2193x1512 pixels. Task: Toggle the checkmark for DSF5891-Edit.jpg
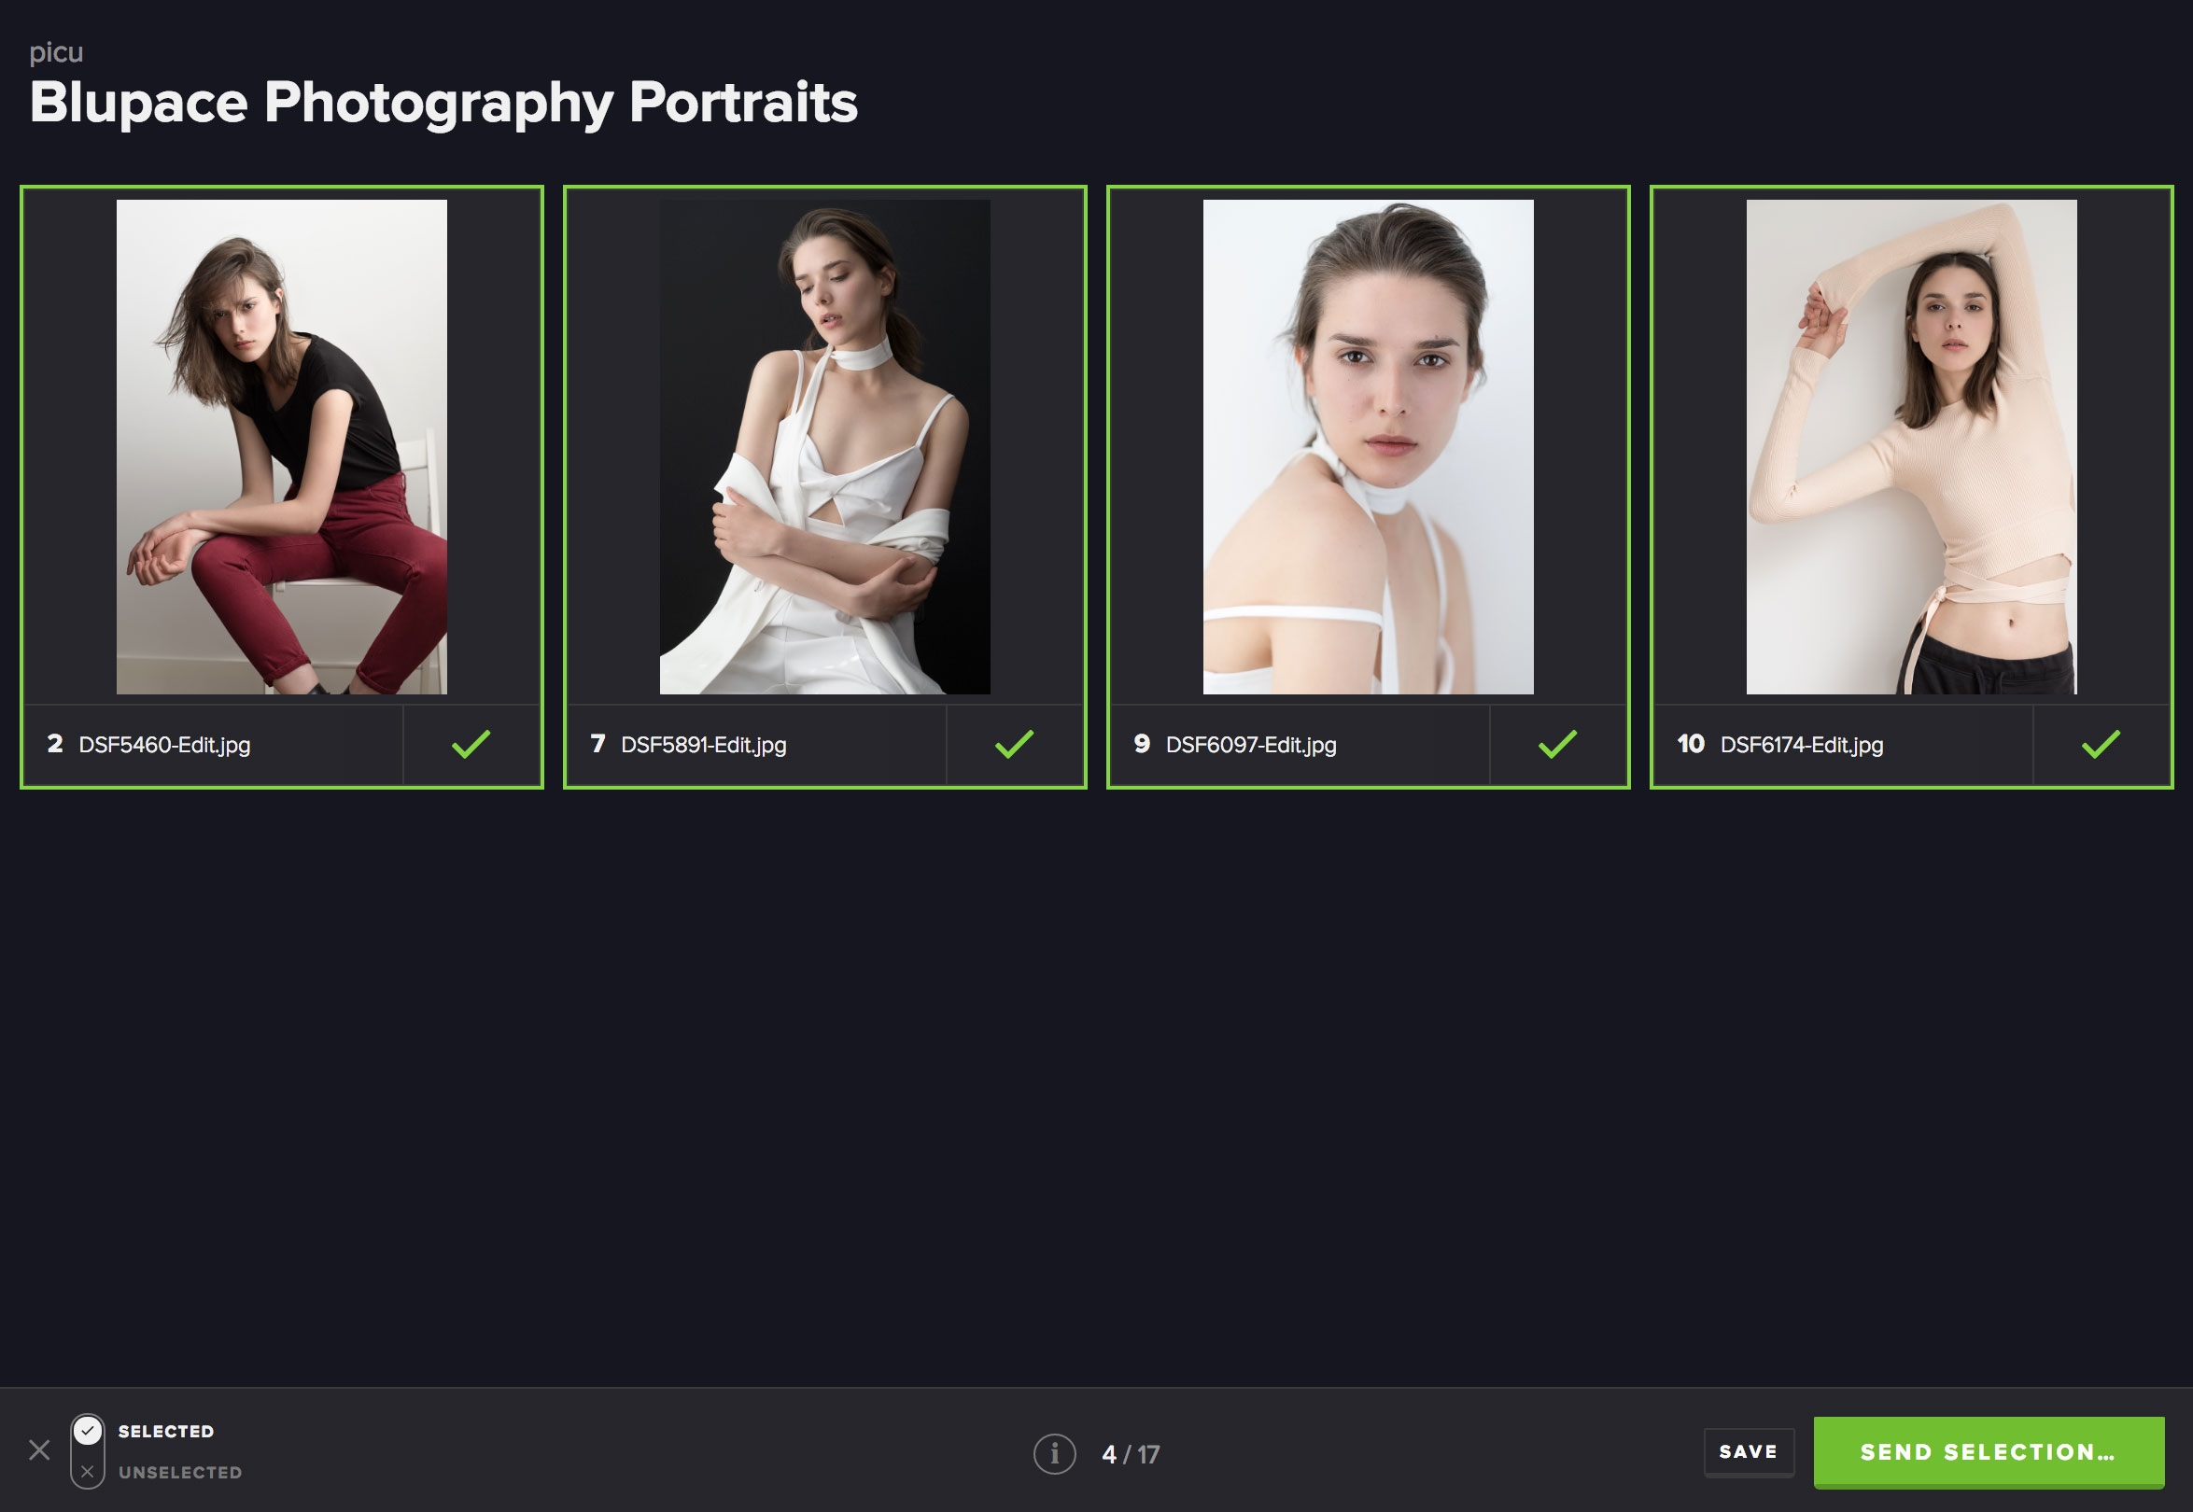(x=1014, y=745)
